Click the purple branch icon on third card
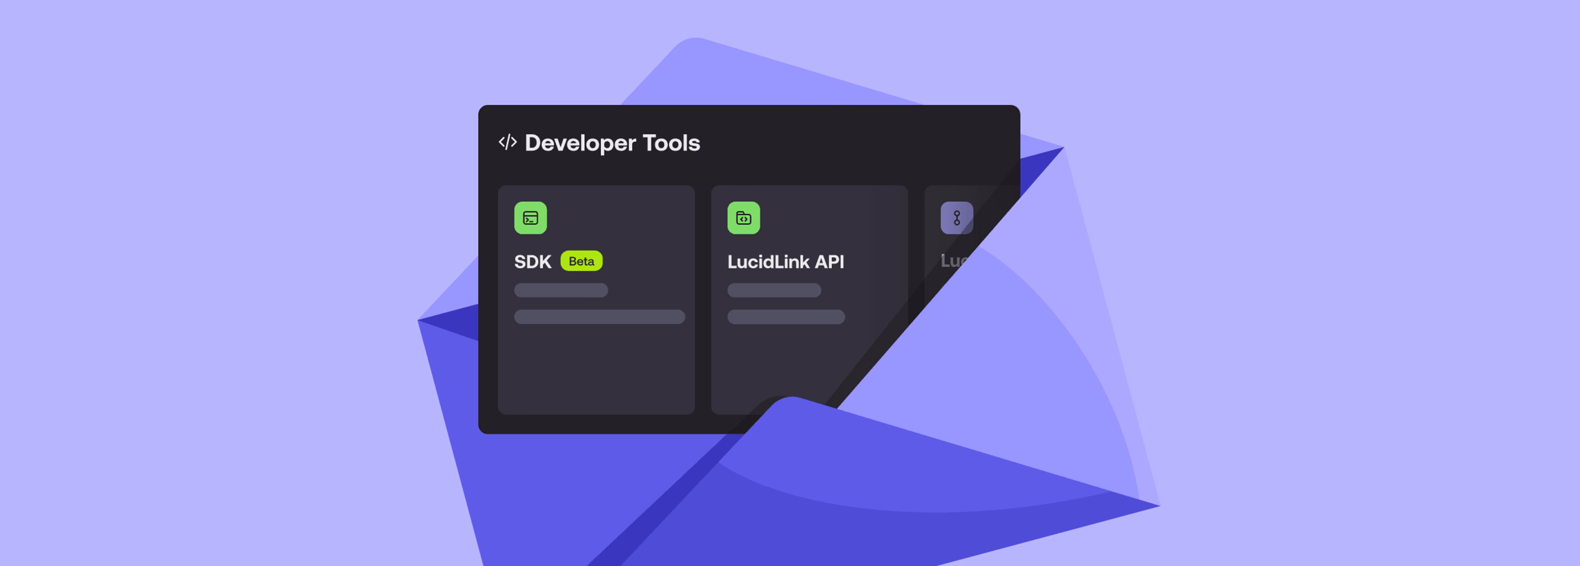Screen dimensions: 1580x566 (x=957, y=218)
